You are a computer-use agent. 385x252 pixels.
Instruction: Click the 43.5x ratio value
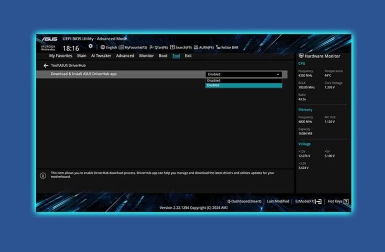pyautogui.click(x=302, y=99)
